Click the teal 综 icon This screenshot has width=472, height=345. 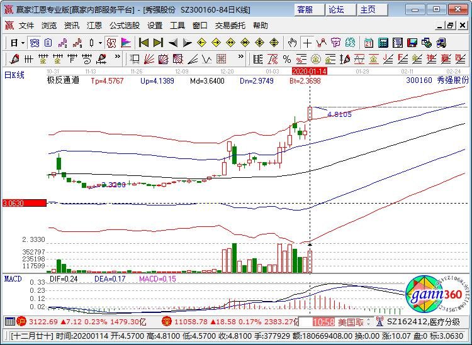[350, 43]
